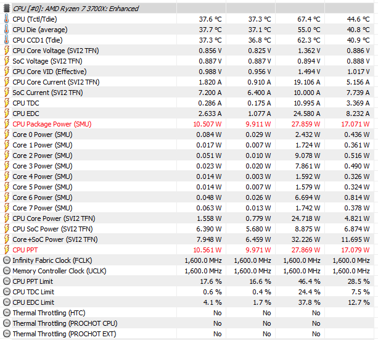Click the 17.079 W CPU PPT average
Viewport: 378px width, 340px height.
point(355,250)
